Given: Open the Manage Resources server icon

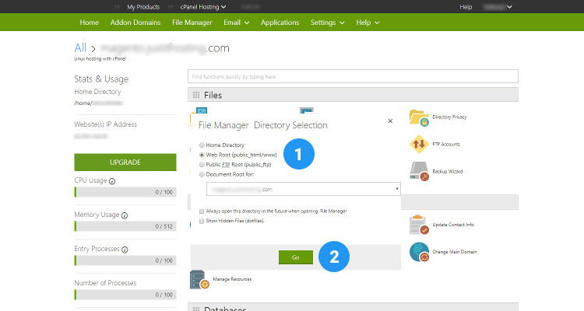Looking at the screenshot, I should 199,279.
